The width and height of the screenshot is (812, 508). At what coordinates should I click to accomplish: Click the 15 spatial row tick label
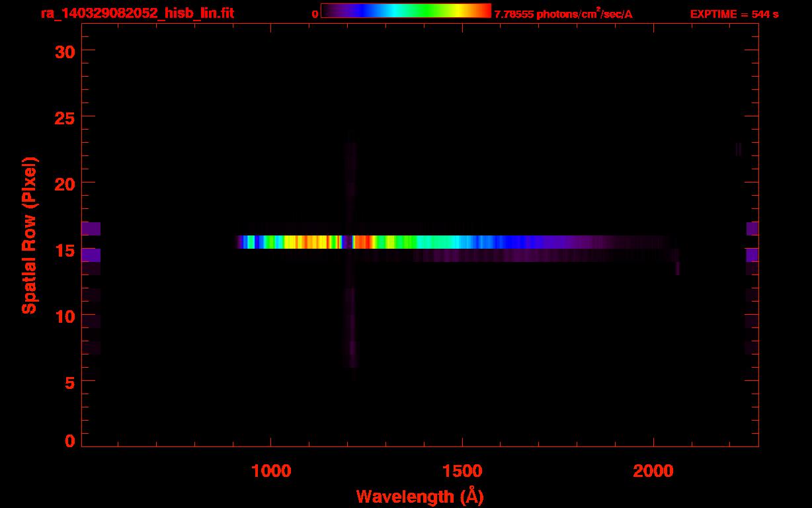coord(64,251)
